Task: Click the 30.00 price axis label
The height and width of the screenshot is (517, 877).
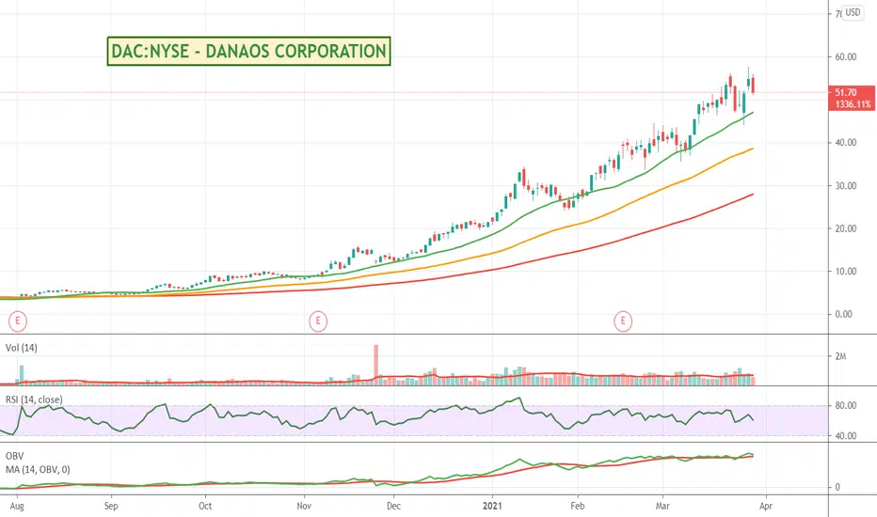Action: pos(846,185)
